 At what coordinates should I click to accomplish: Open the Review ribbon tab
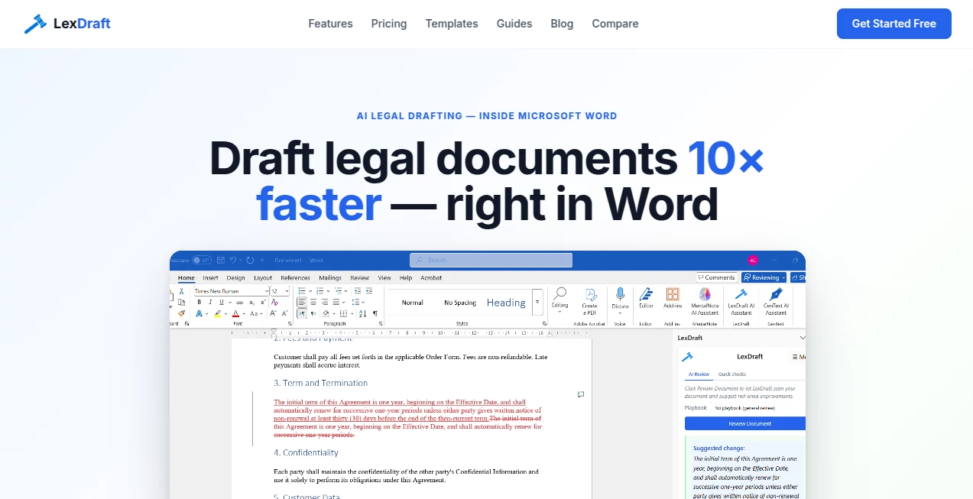(x=359, y=278)
